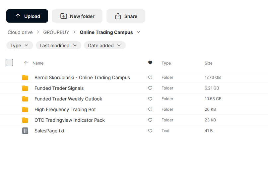Select Funded Trader Signals name

click(x=59, y=88)
